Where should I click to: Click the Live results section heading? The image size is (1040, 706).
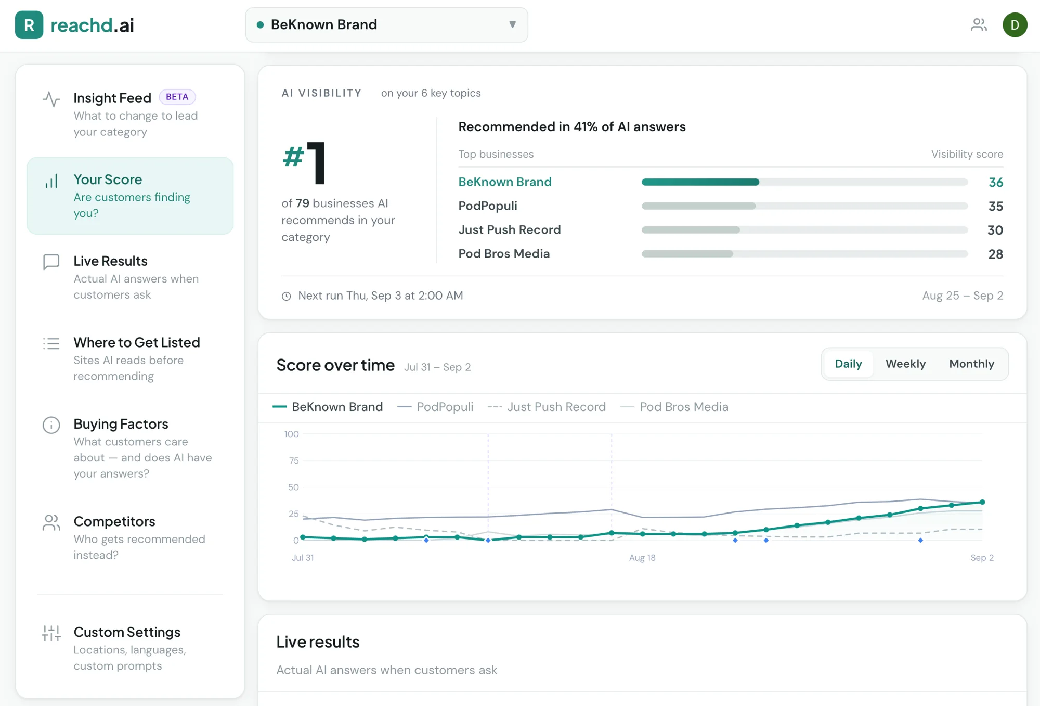pyautogui.click(x=318, y=642)
